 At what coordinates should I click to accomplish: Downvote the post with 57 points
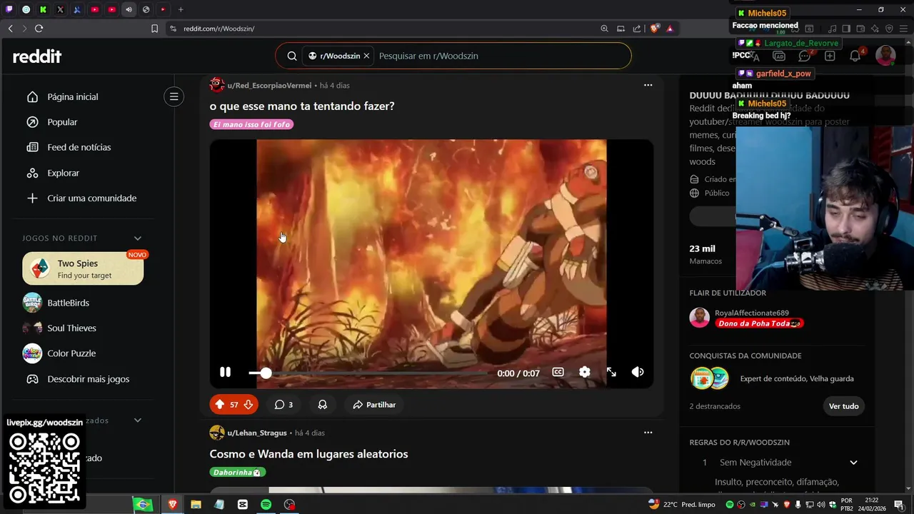point(248,405)
